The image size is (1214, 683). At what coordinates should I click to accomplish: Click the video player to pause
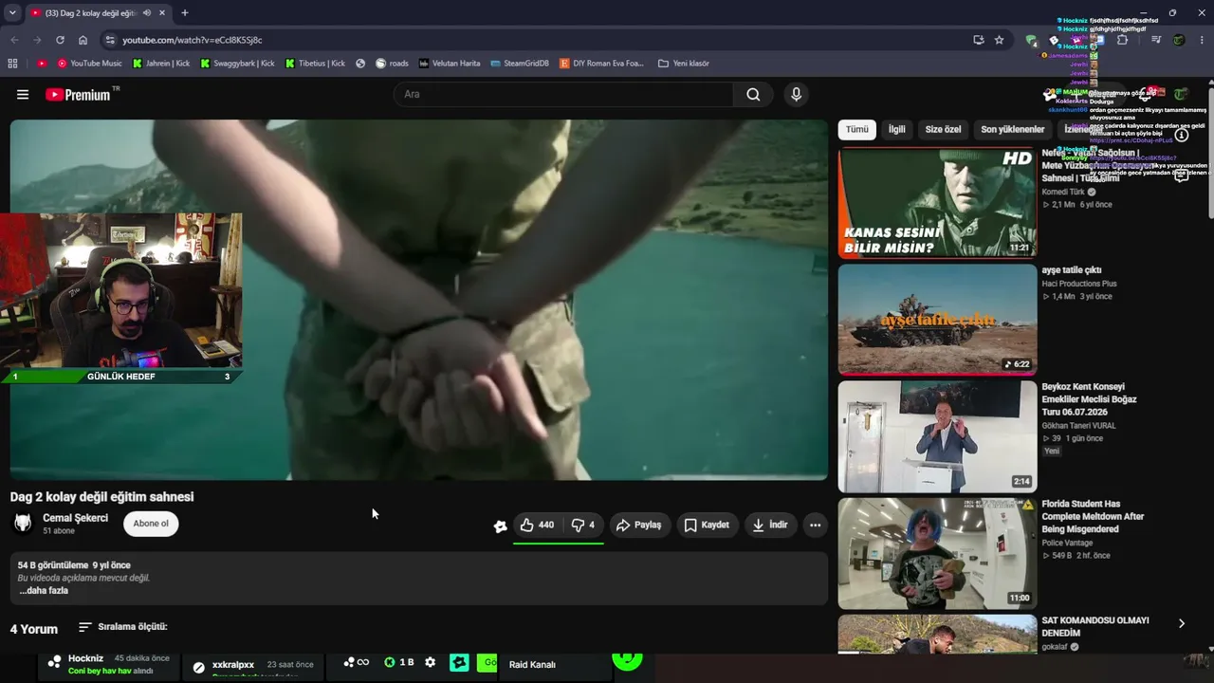point(418,300)
